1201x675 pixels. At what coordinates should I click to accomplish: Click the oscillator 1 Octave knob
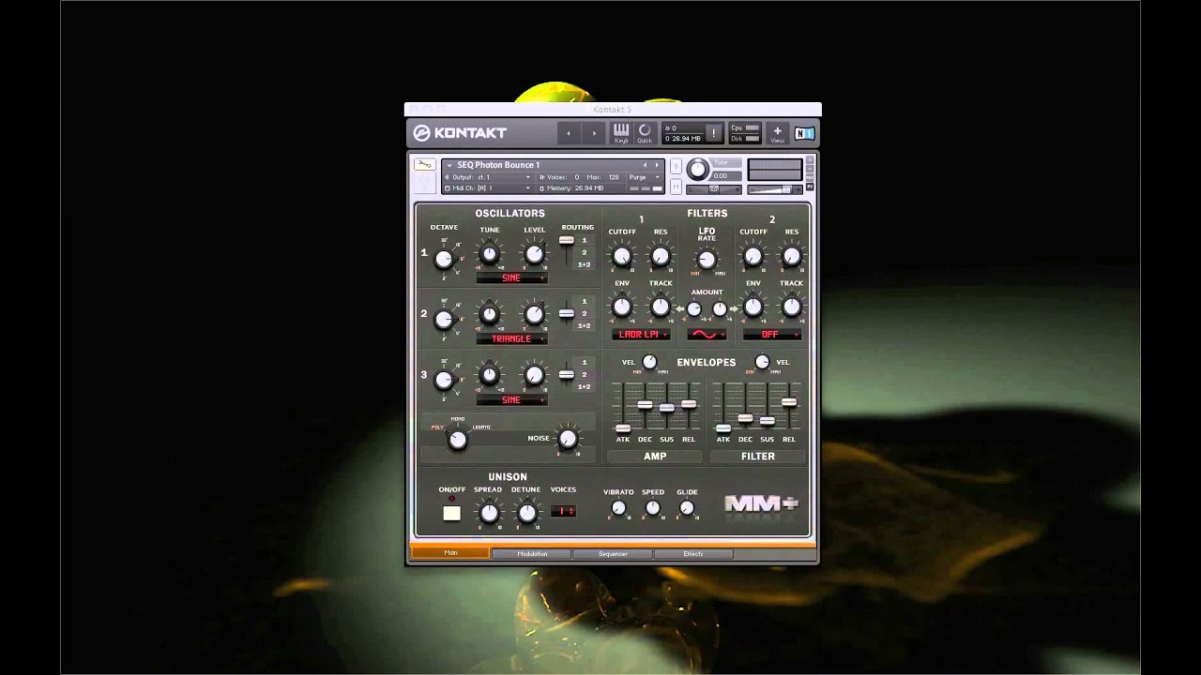point(444,259)
